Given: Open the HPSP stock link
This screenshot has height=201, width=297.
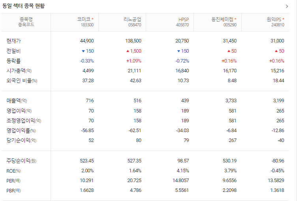Looking at the screenshot, I should click(184, 19).
